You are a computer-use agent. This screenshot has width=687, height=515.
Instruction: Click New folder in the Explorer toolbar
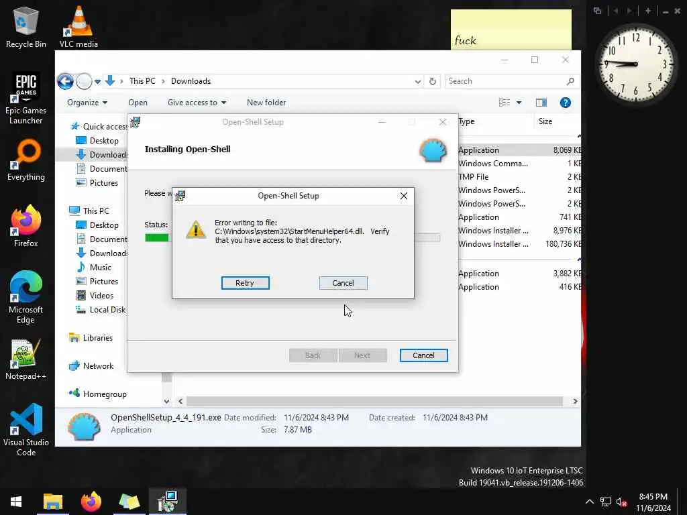[266, 103]
